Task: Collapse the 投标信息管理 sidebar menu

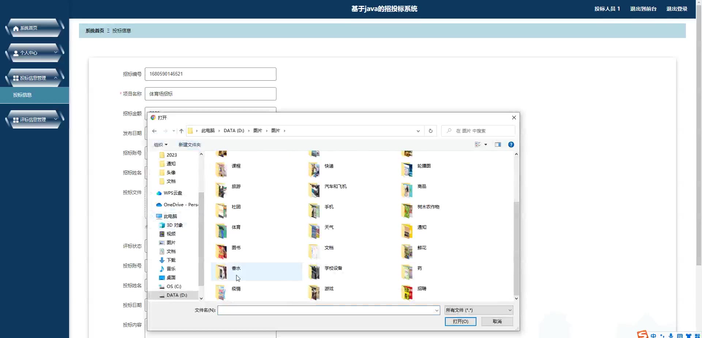Action: pos(35,78)
